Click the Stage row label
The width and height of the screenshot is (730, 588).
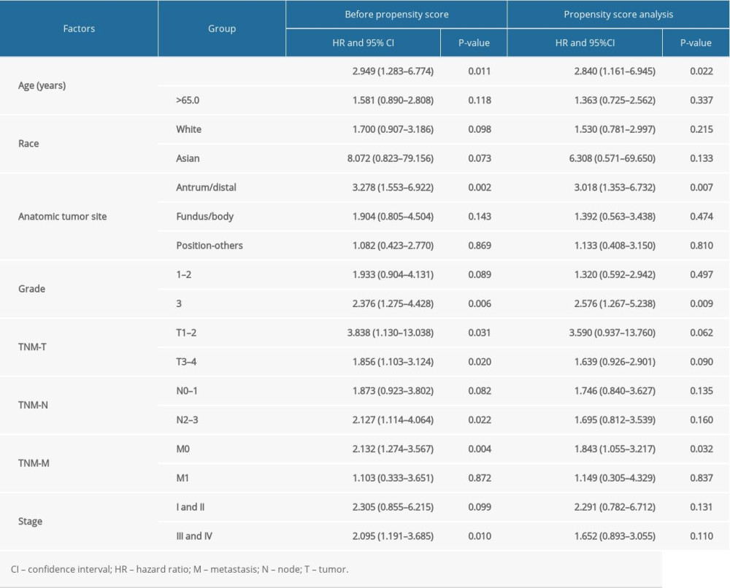pos(31,521)
